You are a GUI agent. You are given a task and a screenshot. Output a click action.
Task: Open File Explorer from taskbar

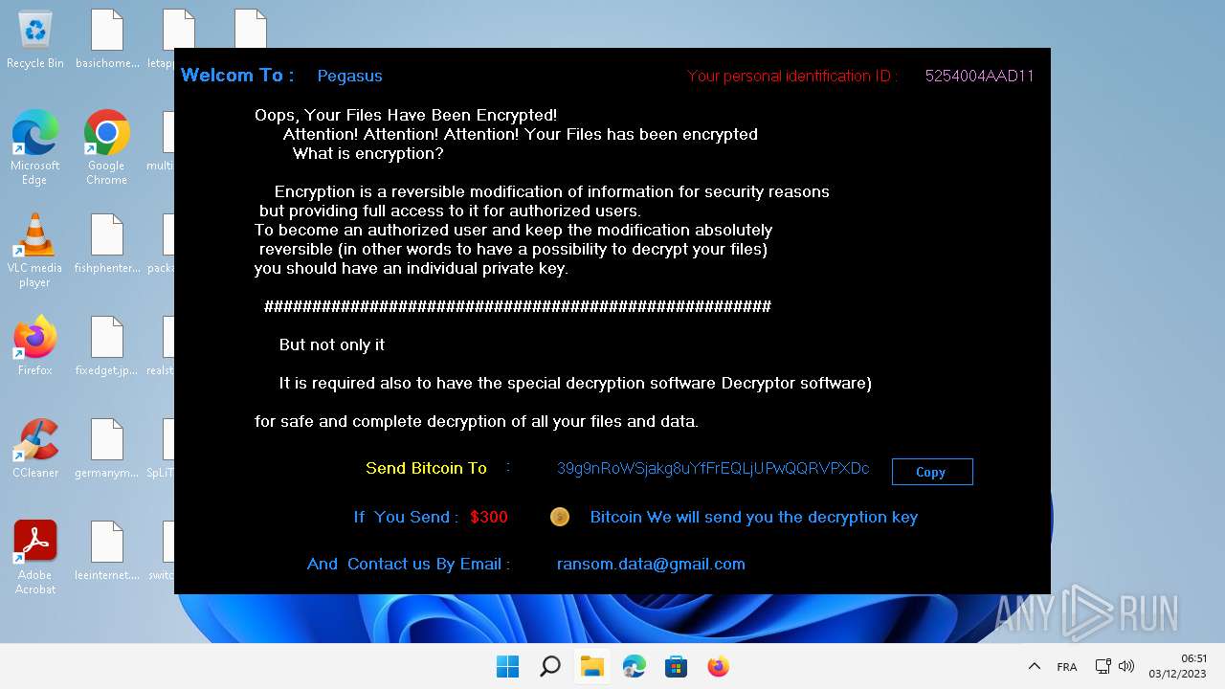tap(591, 666)
